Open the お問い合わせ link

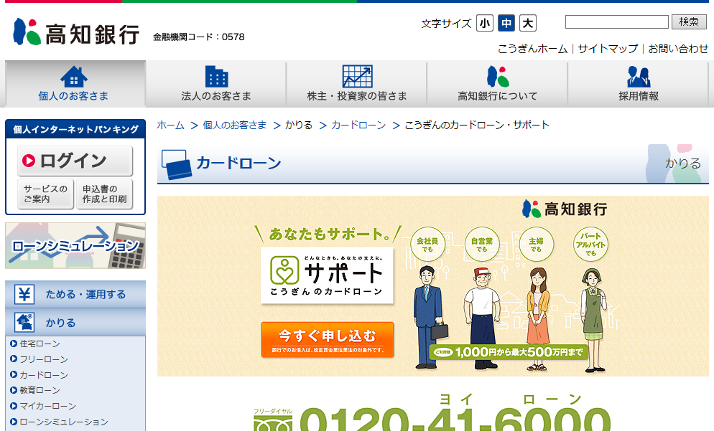(679, 49)
